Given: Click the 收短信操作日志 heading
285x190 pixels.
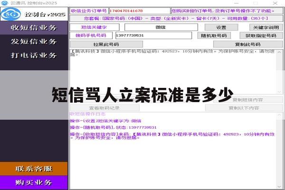Looking at the screenshot, I should click(87, 114).
